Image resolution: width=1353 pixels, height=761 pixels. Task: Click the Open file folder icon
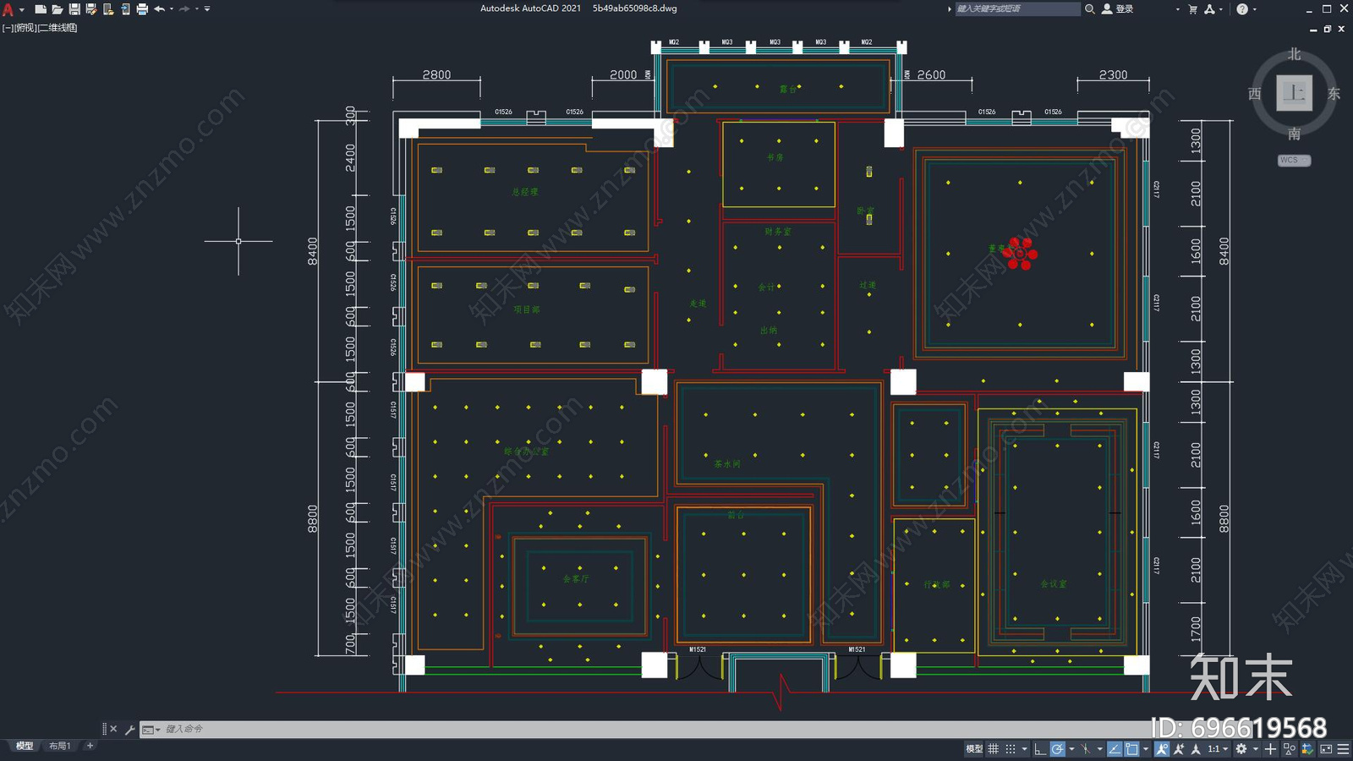coord(58,9)
